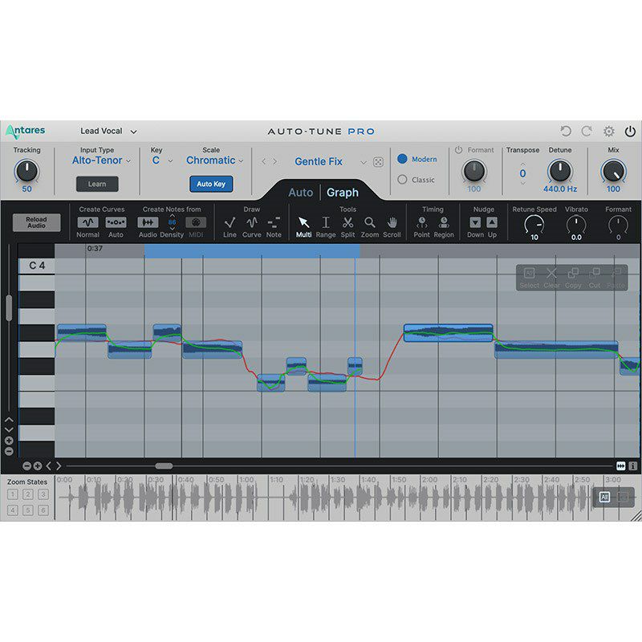The width and height of the screenshot is (642, 642).
Task: Open the settings gear
Action: pyautogui.click(x=609, y=131)
